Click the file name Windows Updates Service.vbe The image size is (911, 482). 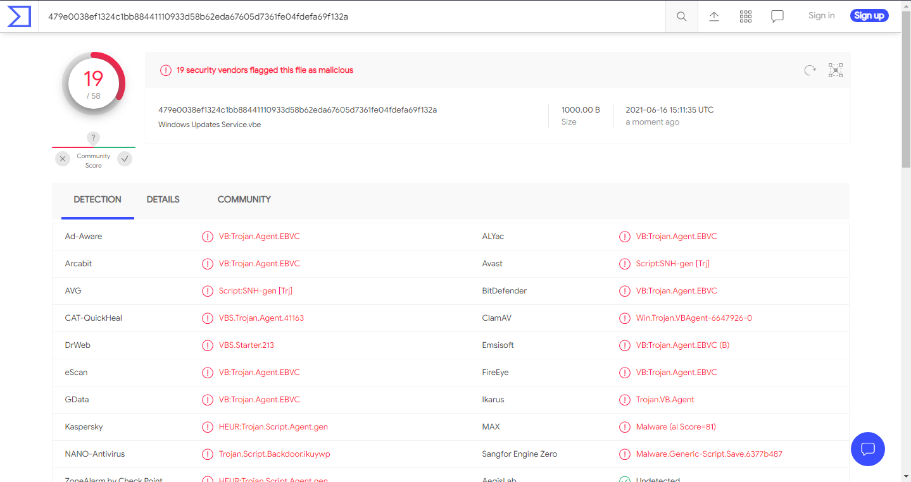[210, 125]
